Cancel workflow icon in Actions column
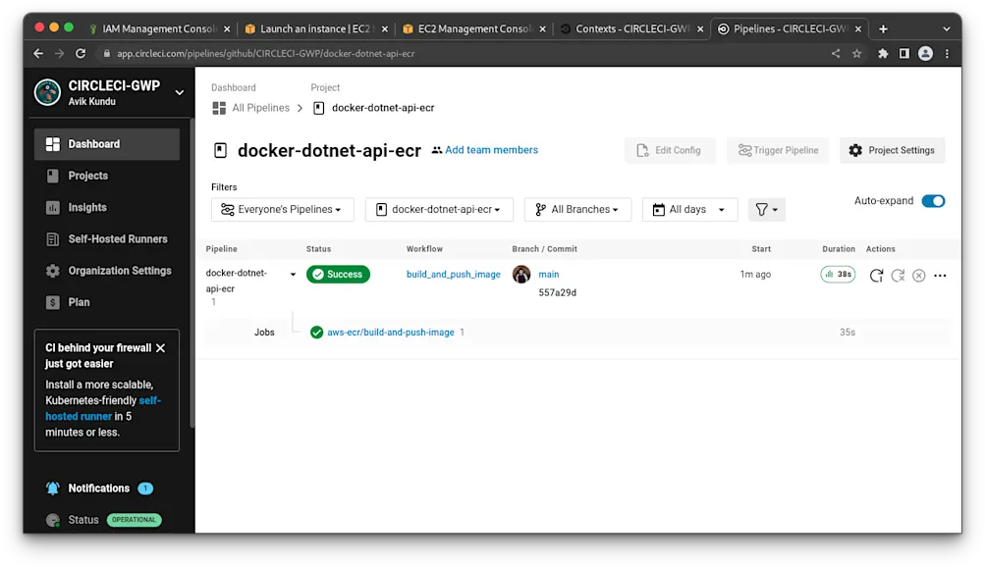The height and width of the screenshot is (567, 985). [919, 276]
